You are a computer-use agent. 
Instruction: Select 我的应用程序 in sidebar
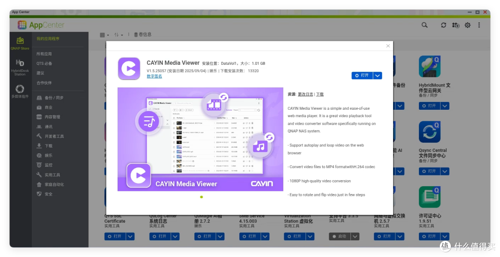(48, 38)
